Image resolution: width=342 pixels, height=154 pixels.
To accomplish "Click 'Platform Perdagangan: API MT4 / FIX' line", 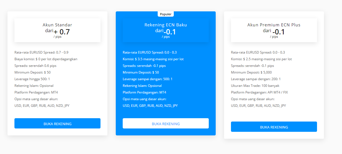I will (260, 92).
